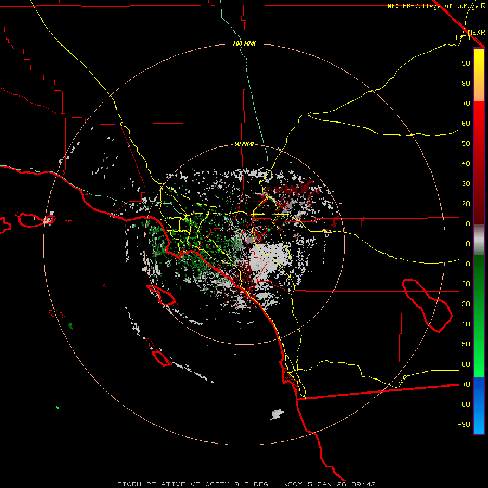Screen dimensions: 488x488
Task: Click the isolated gray echo offshore near the southern coast
Action: pos(277,414)
